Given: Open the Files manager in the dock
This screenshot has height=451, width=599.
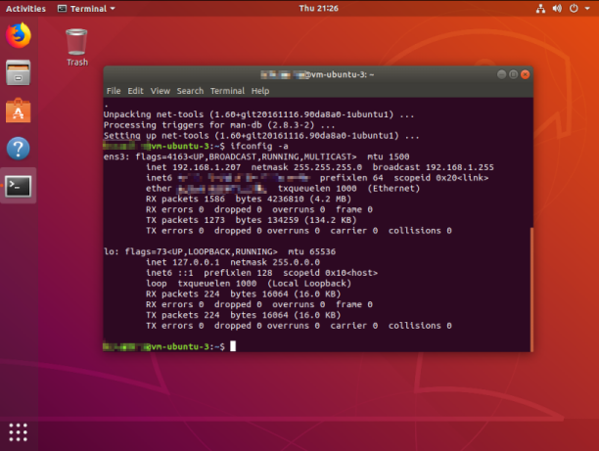Looking at the screenshot, I should point(18,73).
